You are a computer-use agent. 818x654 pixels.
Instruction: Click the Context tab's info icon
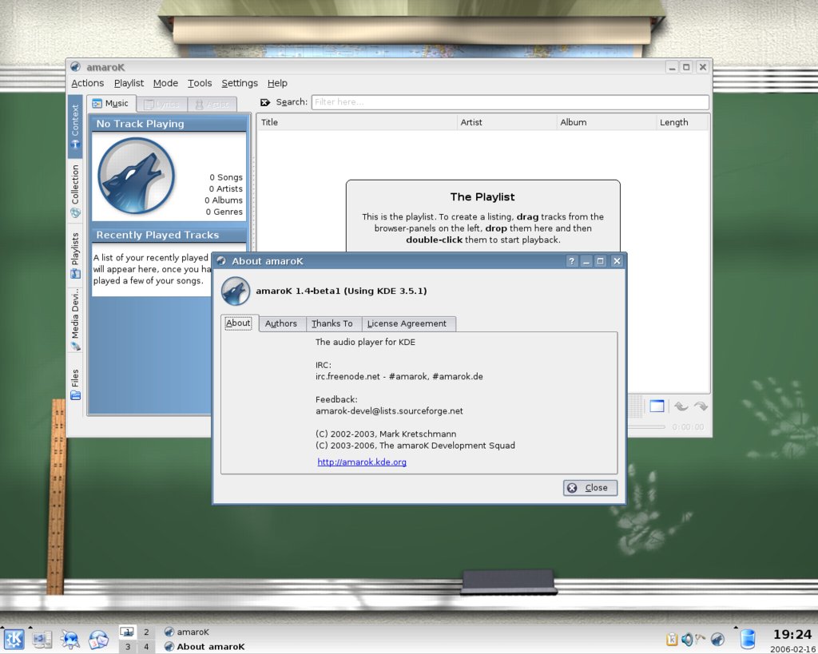(x=75, y=145)
